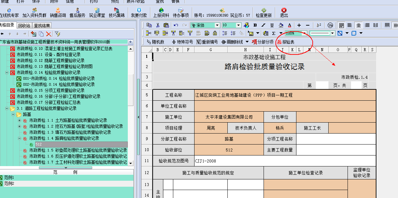
Task: Switch to the 回收站 tab
Action: tap(24, 25)
